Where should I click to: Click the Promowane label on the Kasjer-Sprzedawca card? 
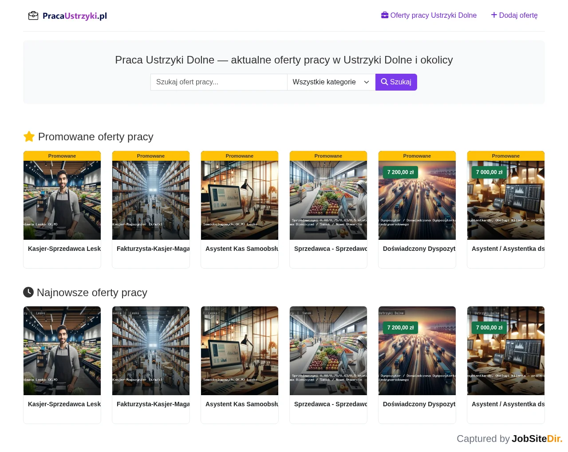pos(62,156)
